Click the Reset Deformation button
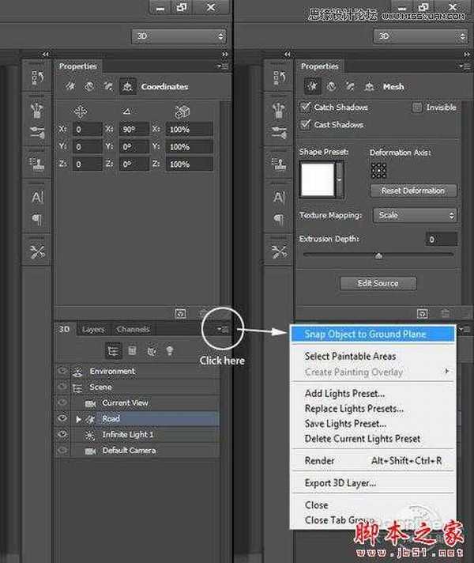 click(x=413, y=191)
